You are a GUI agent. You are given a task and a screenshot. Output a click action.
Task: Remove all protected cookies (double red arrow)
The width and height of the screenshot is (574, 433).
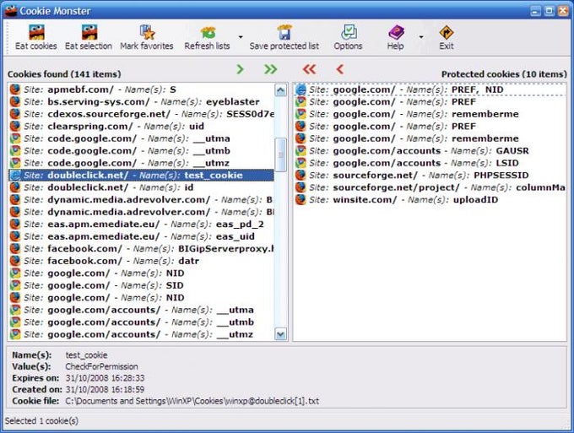(x=309, y=69)
